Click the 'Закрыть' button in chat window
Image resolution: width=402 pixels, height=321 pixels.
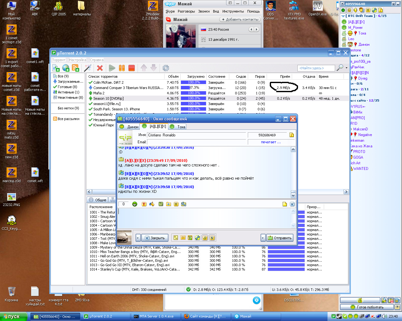point(155,238)
